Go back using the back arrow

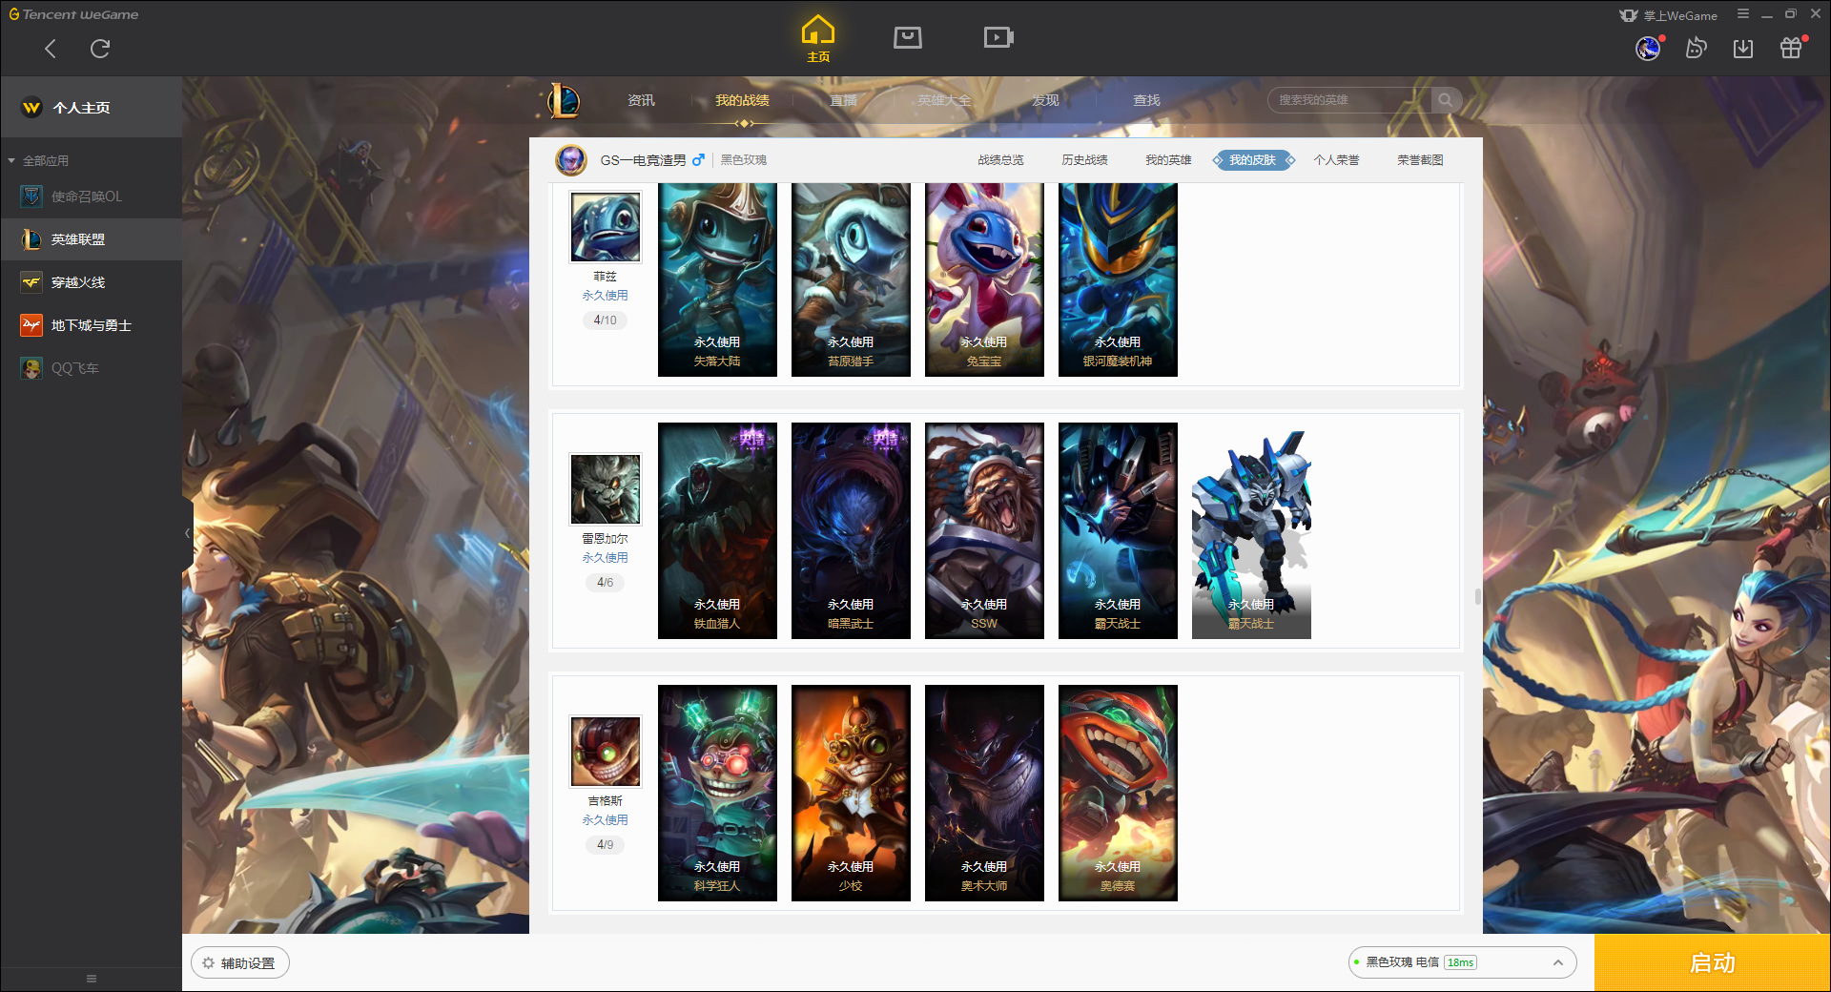coord(51,49)
